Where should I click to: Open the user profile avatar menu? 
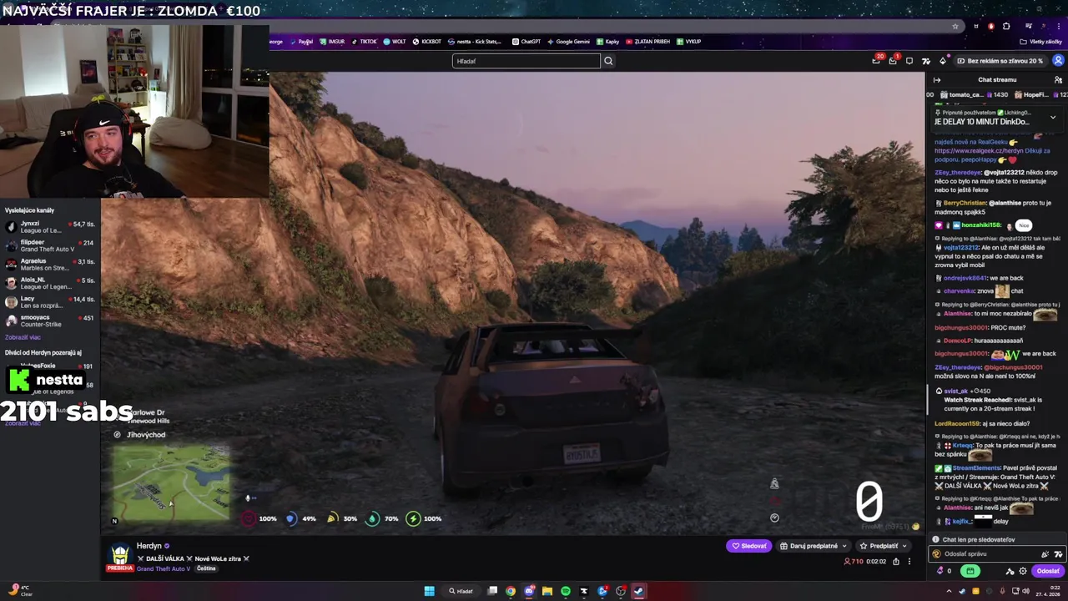1059,61
